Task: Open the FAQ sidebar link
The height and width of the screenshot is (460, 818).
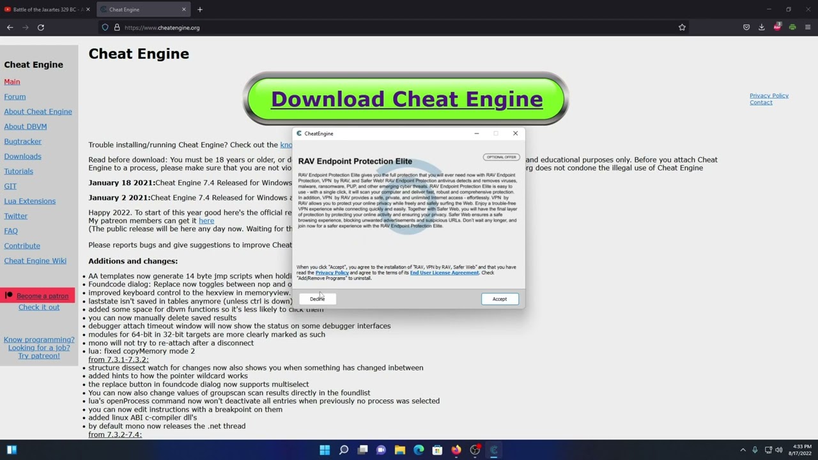Action: point(11,231)
